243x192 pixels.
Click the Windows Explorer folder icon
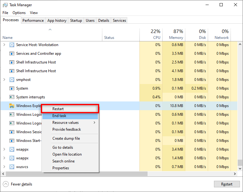pyautogui.click(x=12, y=106)
